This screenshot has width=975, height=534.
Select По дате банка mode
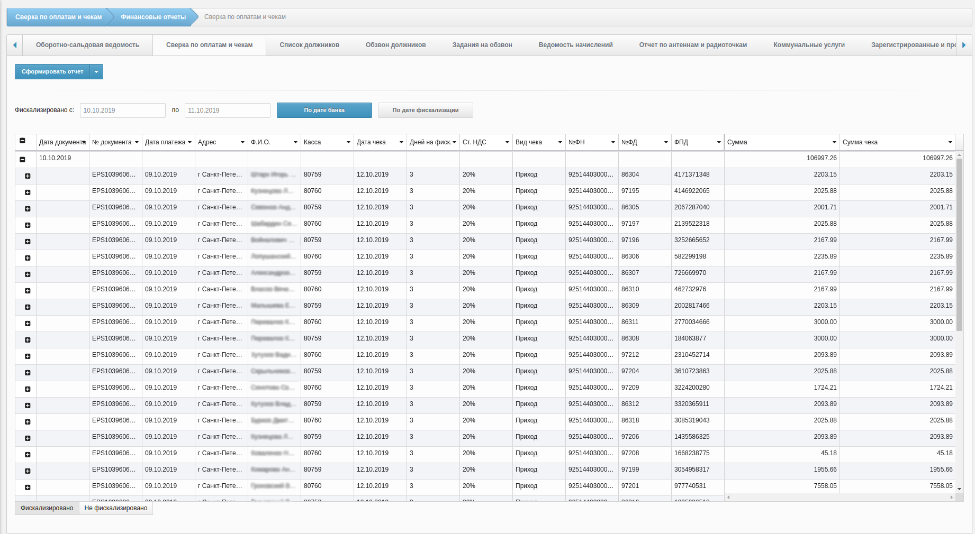[324, 111]
